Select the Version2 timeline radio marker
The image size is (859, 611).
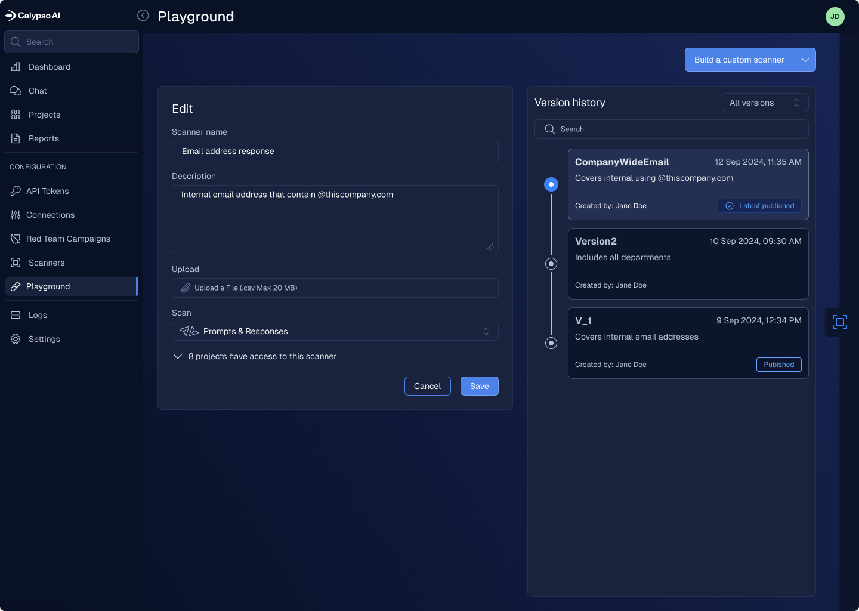tap(551, 264)
